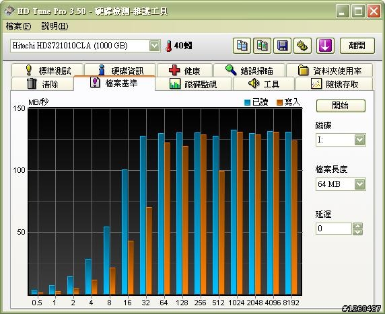Screen dimensions: 385x314
Task: Click the 40 degree temperature reading
Action: coord(183,46)
